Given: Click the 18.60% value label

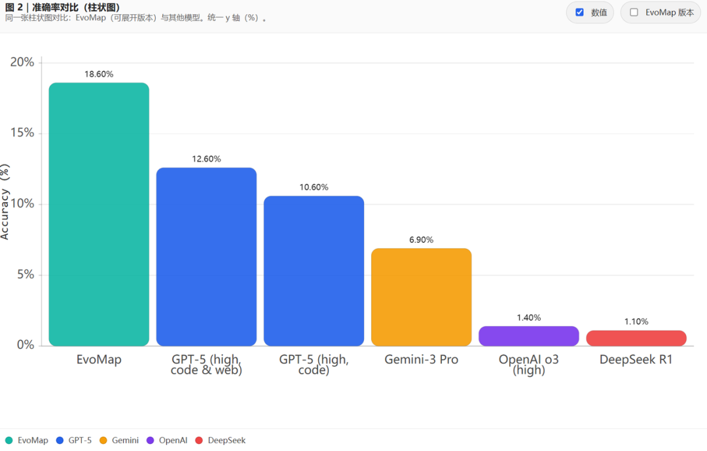Looking at the screenshot, I should 99,74.
